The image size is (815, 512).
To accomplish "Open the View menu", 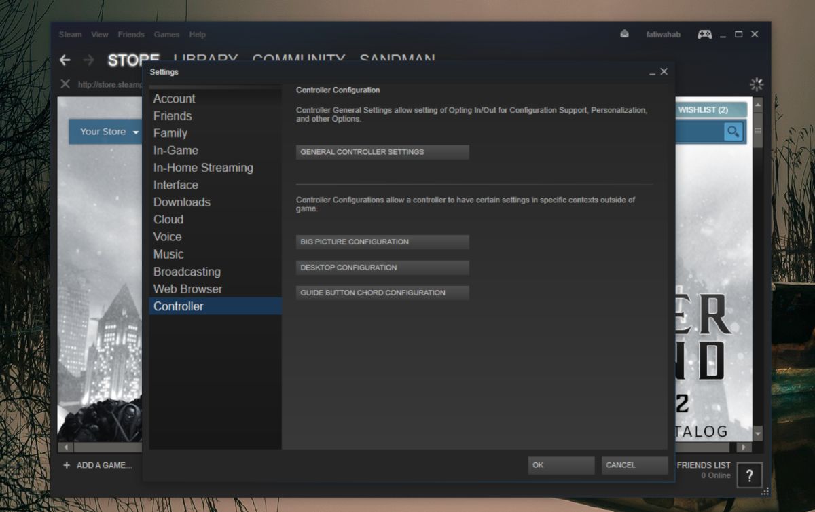I will [x=100, y=35].
